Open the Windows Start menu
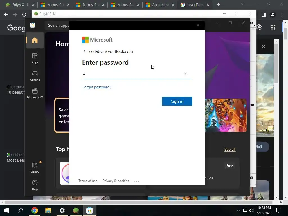The height and width of the screenshot is (216, 288). 7,210
